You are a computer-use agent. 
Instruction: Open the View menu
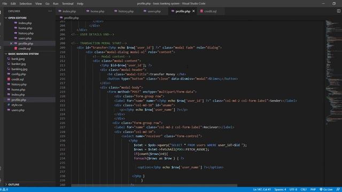coord(38,4)
